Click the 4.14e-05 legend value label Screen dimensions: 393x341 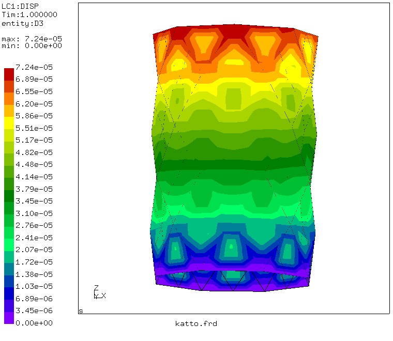coord(34,177)
